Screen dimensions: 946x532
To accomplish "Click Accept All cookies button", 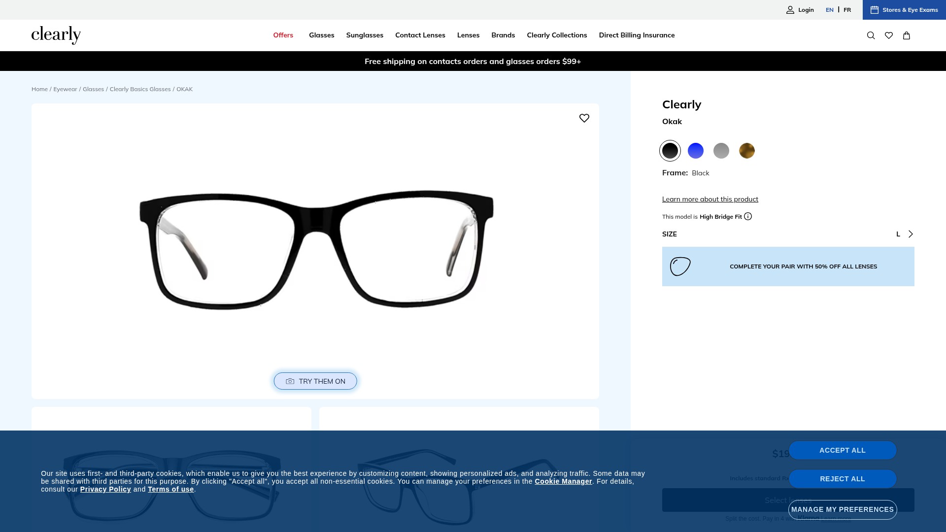I will click(x=843, y=450).
